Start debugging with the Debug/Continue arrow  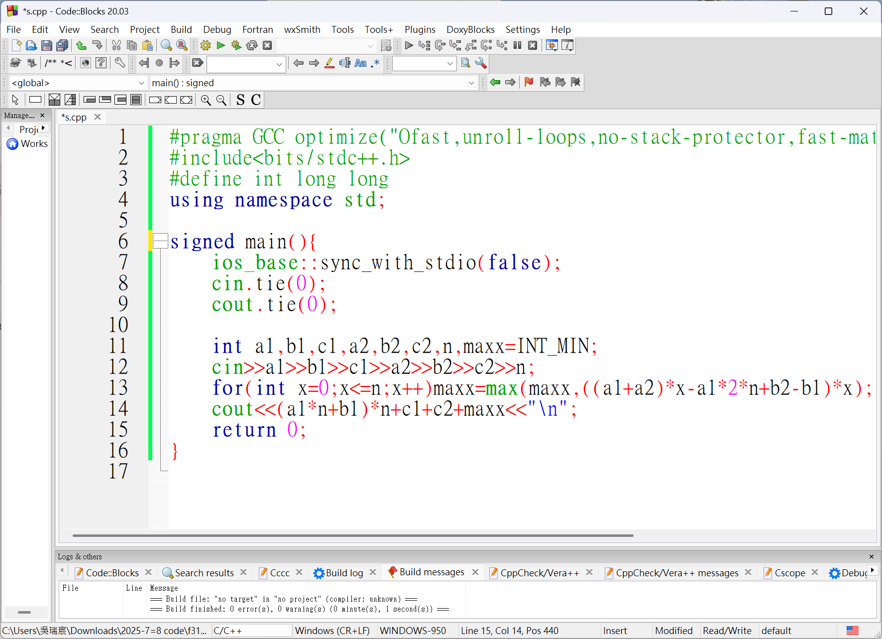tap(409, 46)
